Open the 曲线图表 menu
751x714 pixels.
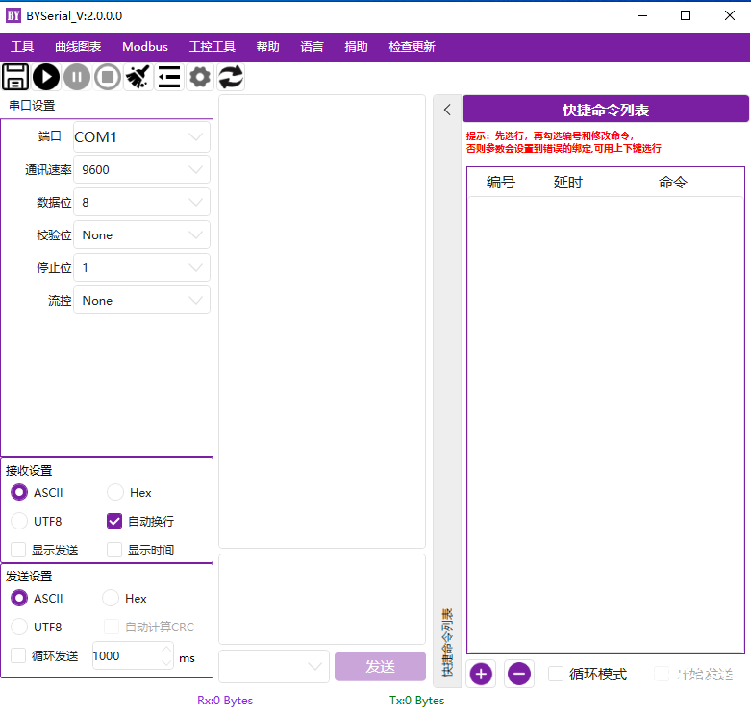[x=78, y=47]
